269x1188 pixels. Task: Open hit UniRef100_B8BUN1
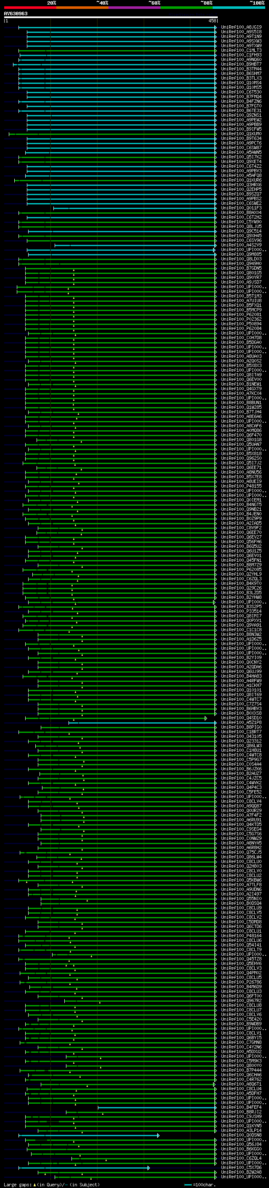click(x=241, y=403)
